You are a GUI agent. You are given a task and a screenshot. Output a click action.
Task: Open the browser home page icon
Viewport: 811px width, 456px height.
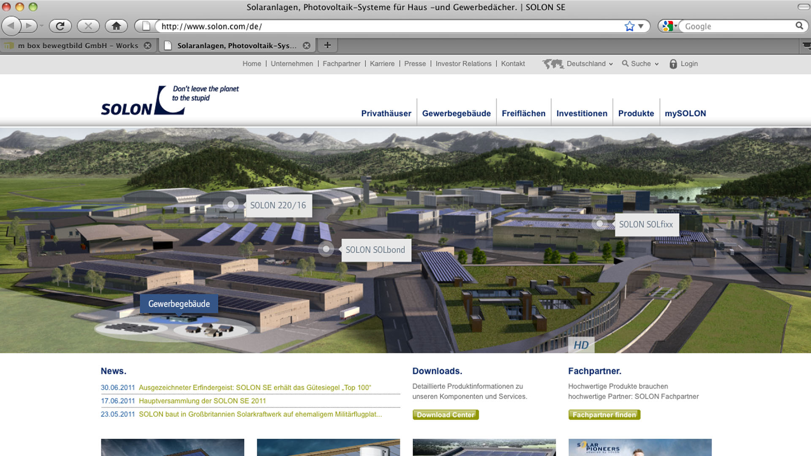tap(116, 26)
